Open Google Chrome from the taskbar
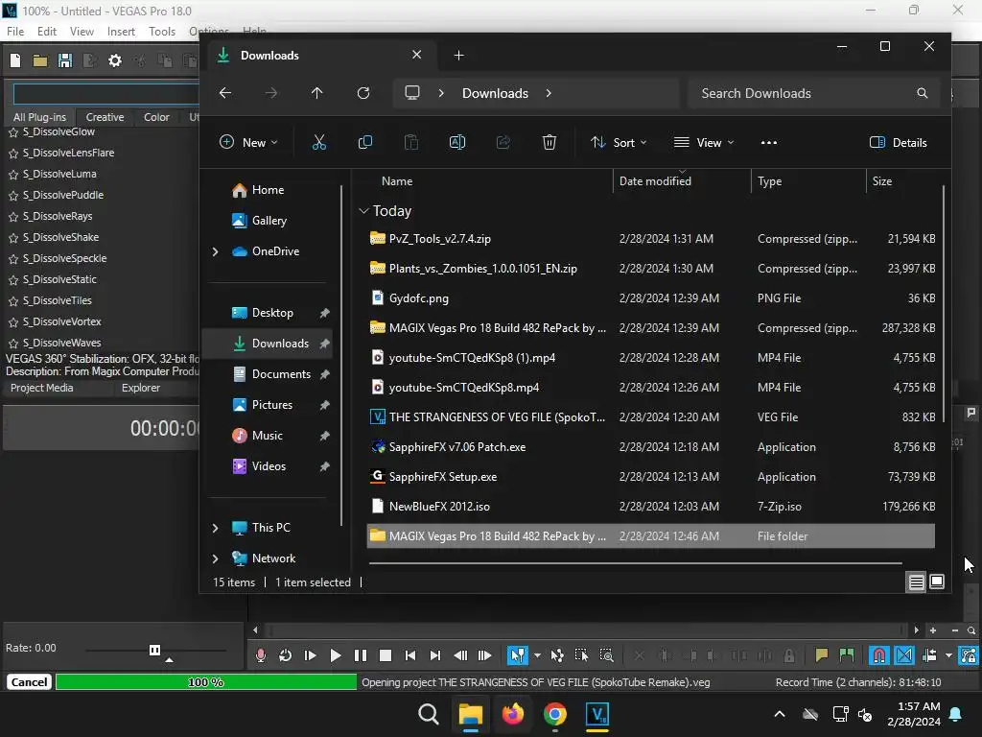This screenshot has width=982, height=737. (555, 714)
